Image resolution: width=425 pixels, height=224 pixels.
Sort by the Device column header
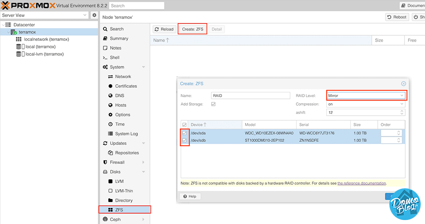pyautogui.click(x=215, y=125)
